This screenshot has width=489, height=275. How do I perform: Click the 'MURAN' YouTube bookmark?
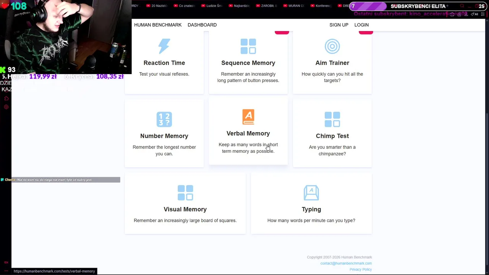tap(294, 6)
